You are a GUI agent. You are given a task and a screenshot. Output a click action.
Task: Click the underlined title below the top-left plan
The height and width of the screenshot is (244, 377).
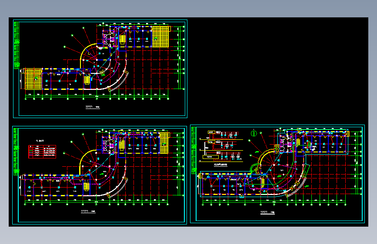[x=93, y=107]
